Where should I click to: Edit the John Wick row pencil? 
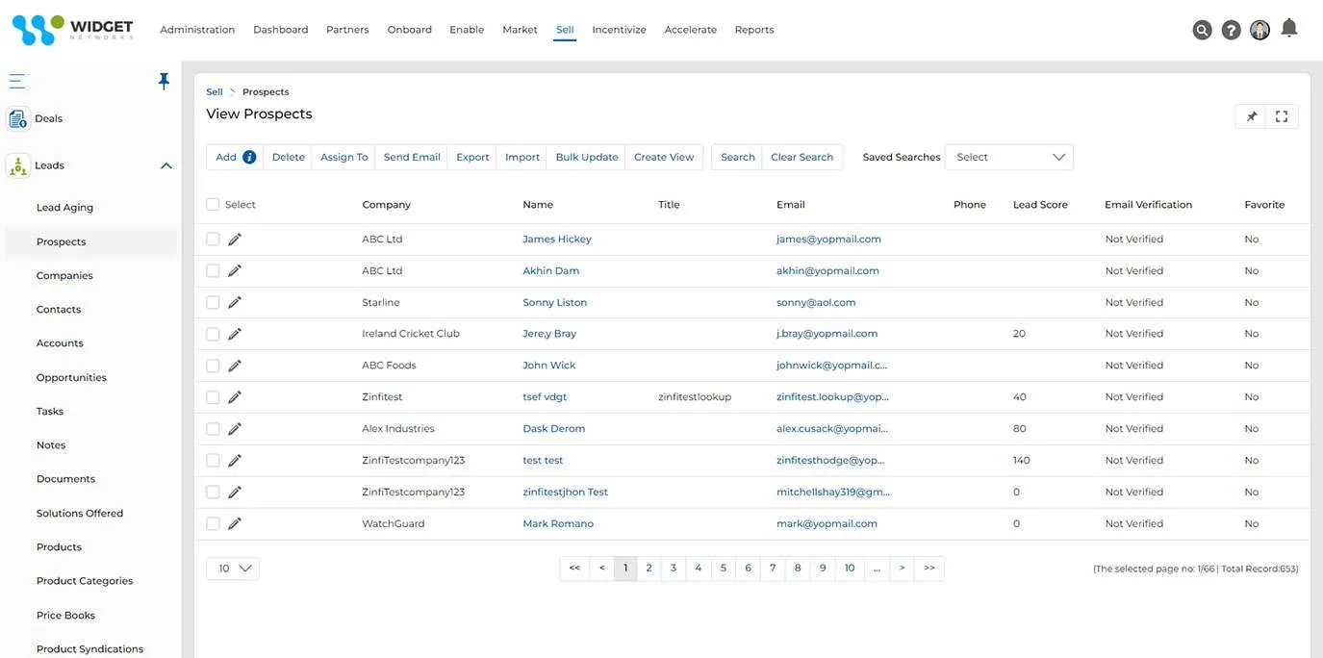point(235,366)
